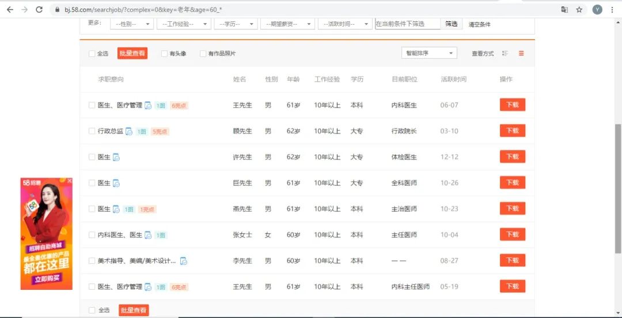Screen dimensions: 622x318
Task: Open the 学历 filter dropdown
Action: click(236, 24)
